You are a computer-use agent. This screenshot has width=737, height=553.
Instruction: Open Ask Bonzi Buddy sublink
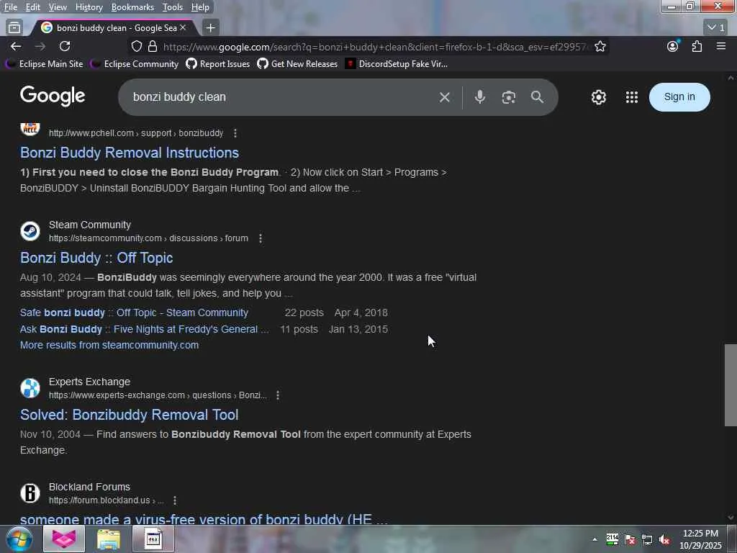click(x=144, y=329)
